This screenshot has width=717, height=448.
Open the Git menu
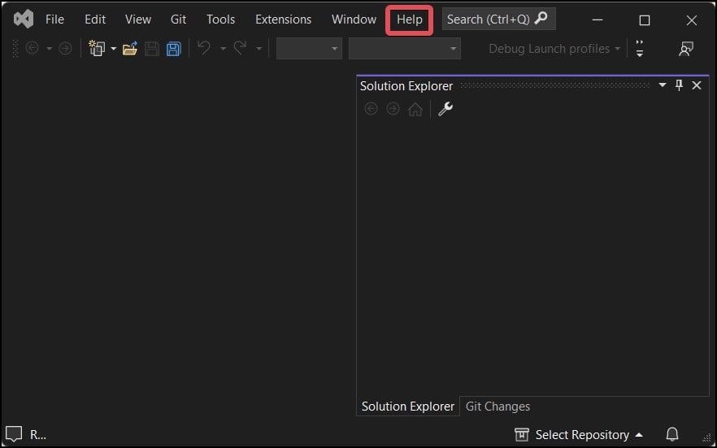coord(178,20)
